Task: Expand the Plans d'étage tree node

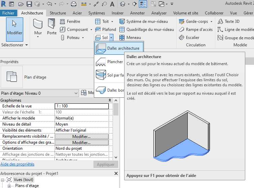Action: 9,186
